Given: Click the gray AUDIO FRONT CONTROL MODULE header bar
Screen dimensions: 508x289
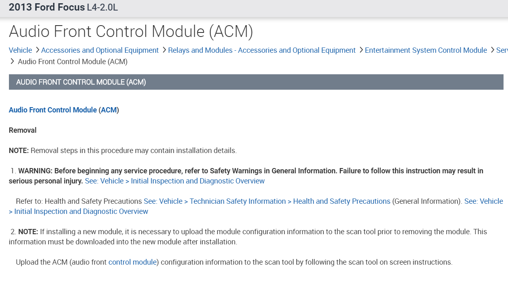Looking at the screenshot, I should pos(256,82).
